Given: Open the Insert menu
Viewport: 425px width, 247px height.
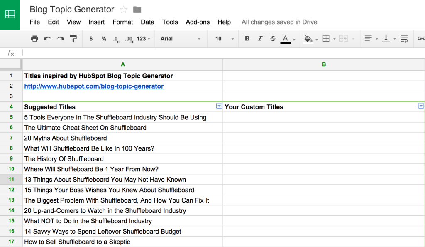Looking at the screenshot, I should click(x=96, y=22).
